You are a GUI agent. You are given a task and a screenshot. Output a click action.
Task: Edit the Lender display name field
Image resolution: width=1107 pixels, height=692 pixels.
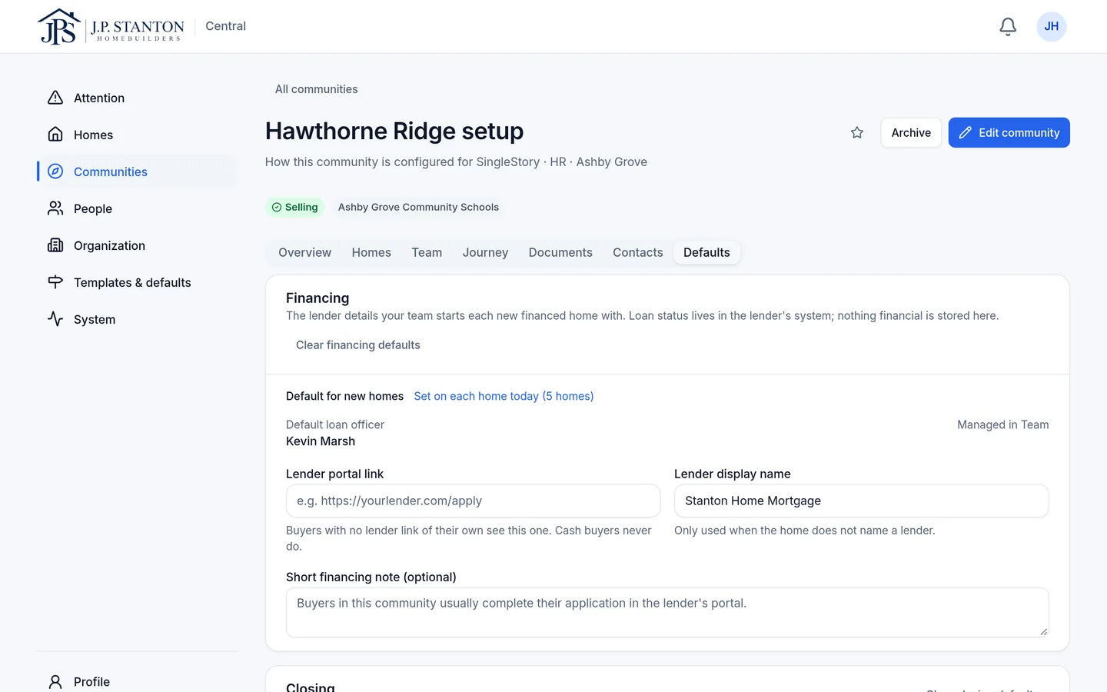pos(861,501)
